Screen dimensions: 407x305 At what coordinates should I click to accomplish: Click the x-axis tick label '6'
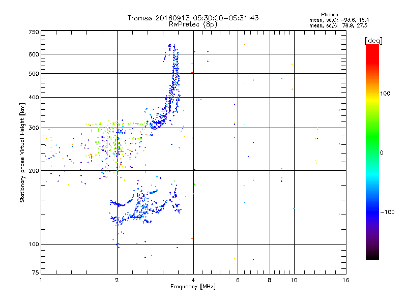pyautogui.click(x=238, y=280)
